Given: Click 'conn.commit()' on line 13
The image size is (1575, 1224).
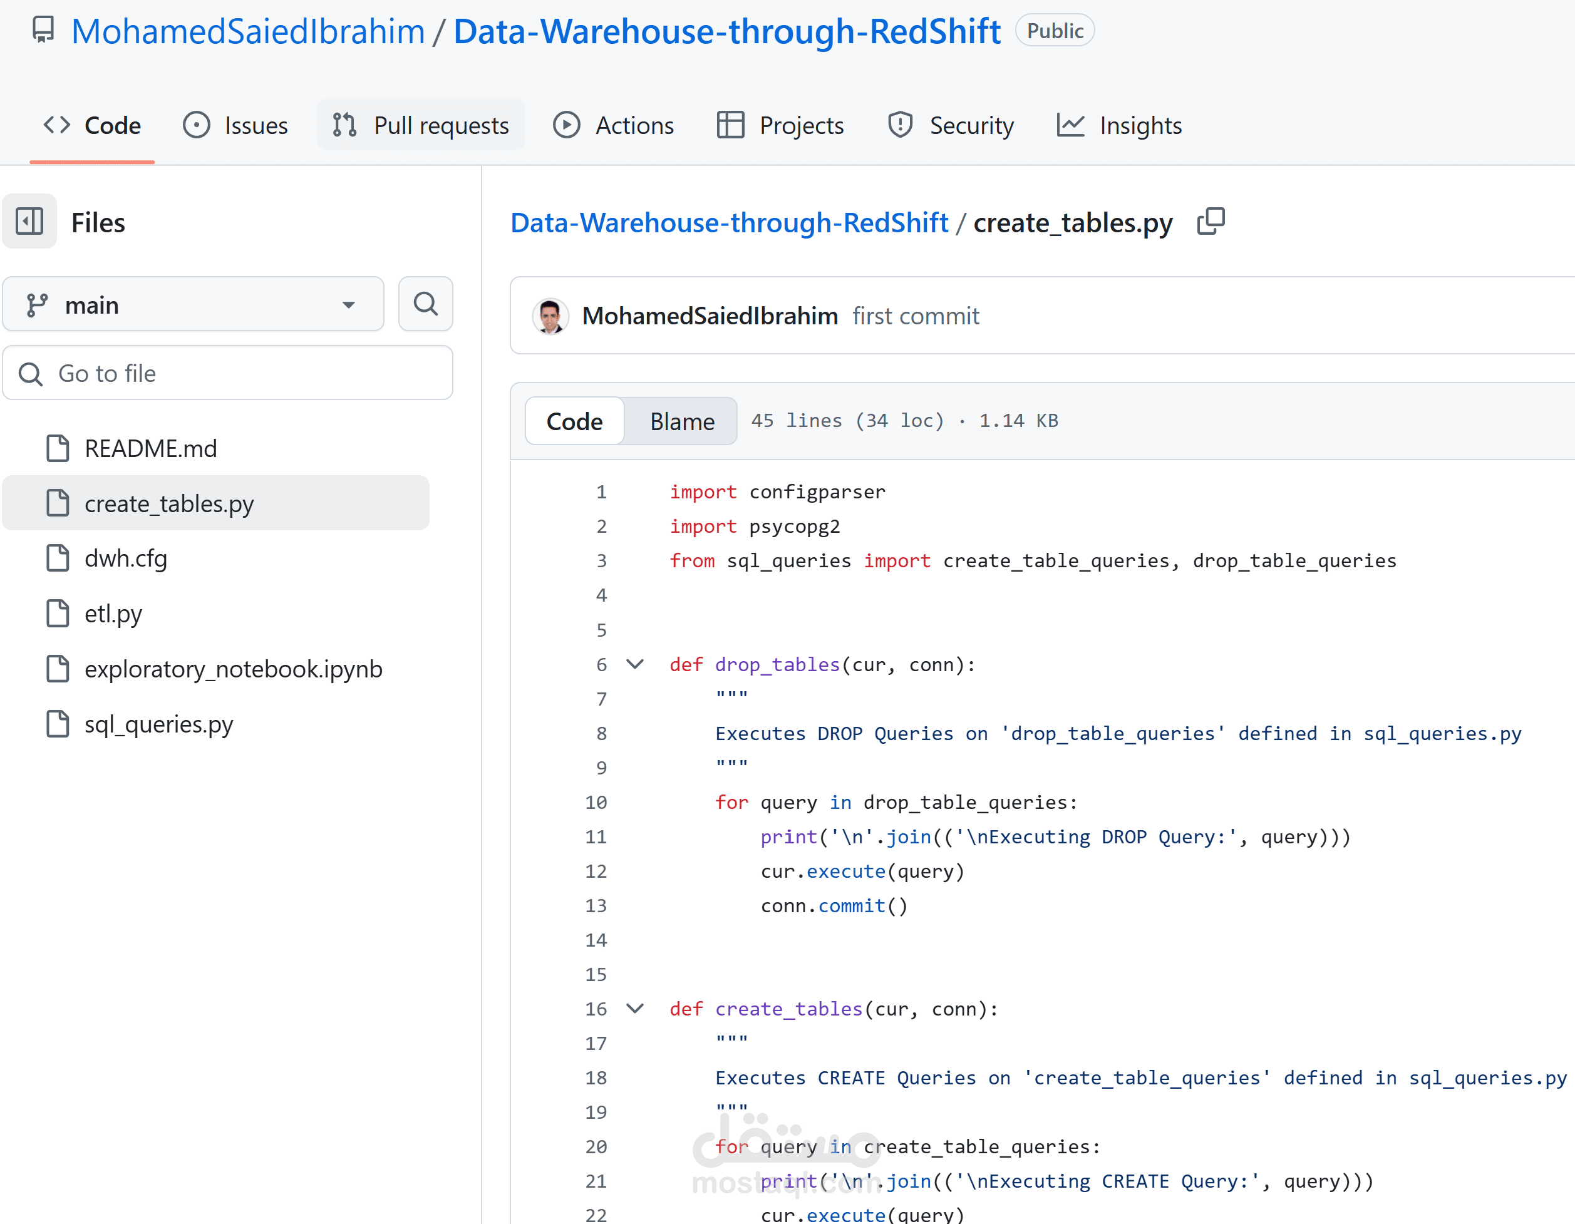Looking at the screenshot, I should coord(834,906).
